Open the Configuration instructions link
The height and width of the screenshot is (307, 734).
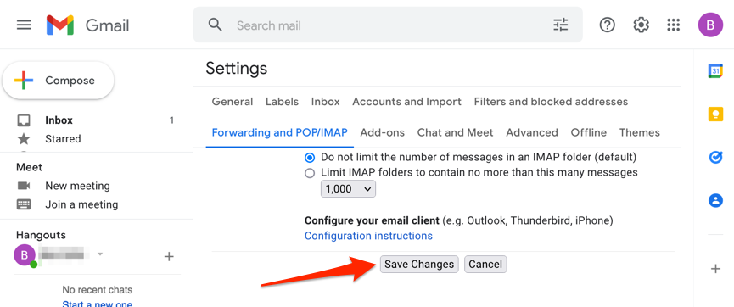(x=368, y=236)
